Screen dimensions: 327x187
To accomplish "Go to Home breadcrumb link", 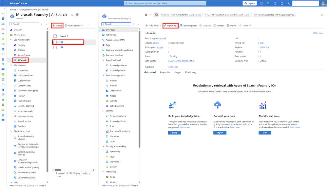I will point(13,9).
